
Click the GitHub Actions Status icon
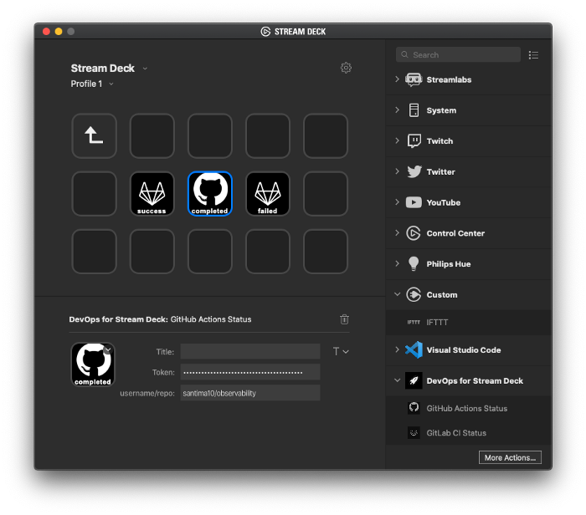point(414,408)
